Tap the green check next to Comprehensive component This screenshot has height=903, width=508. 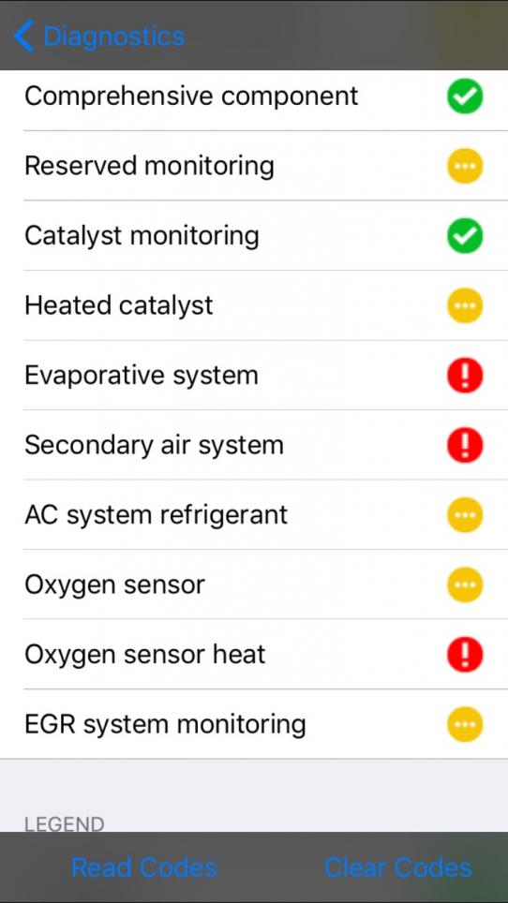pyautogui.click(x=465, y=96)
